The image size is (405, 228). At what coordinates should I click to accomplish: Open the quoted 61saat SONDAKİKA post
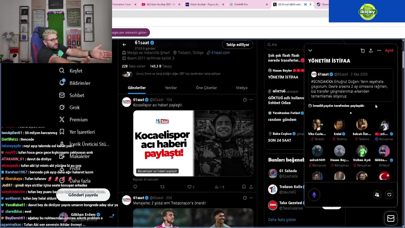click(351, 85)
